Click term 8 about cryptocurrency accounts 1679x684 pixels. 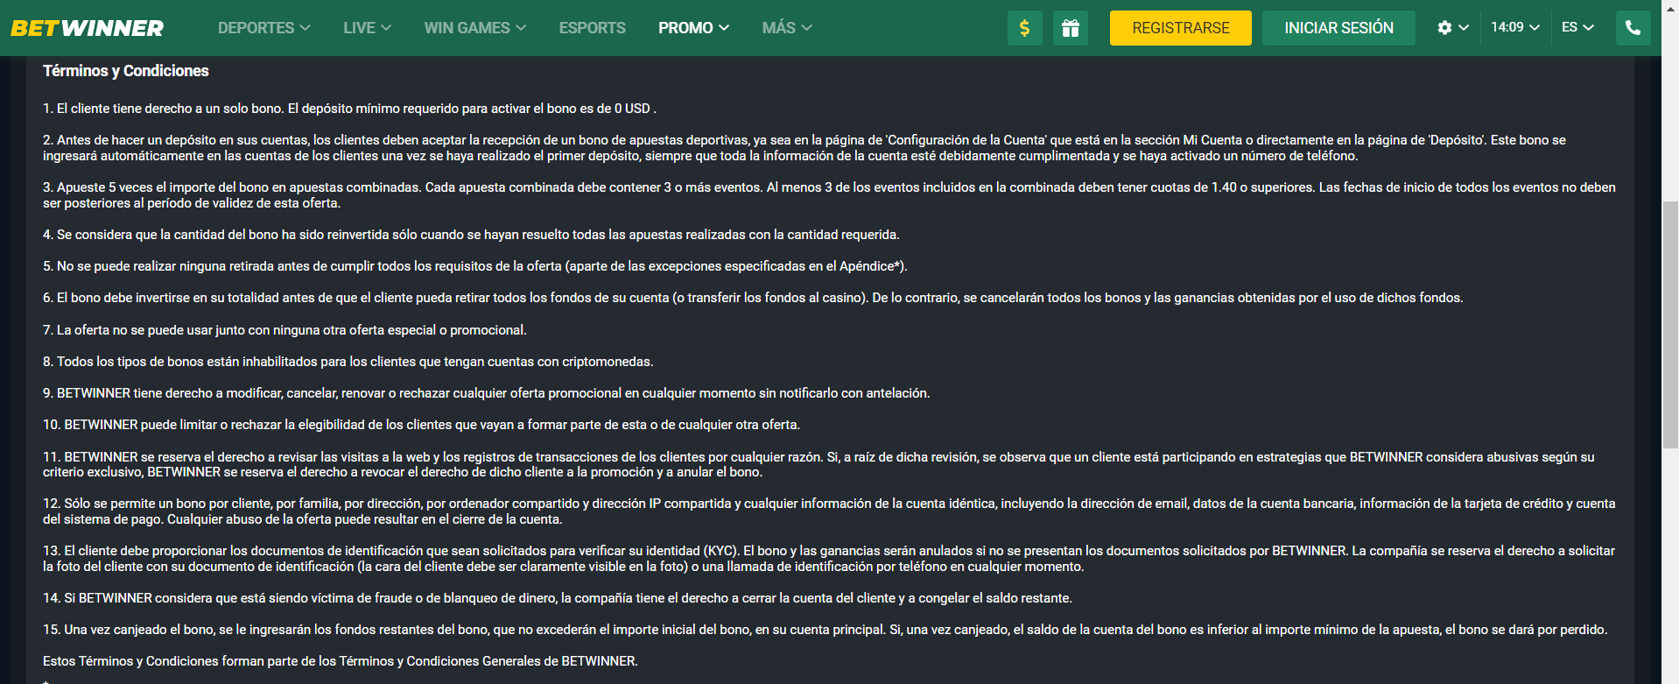pos(348,362)
